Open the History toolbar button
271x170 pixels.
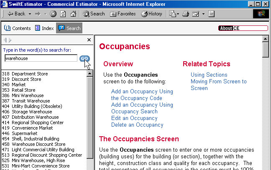(151, 14)
